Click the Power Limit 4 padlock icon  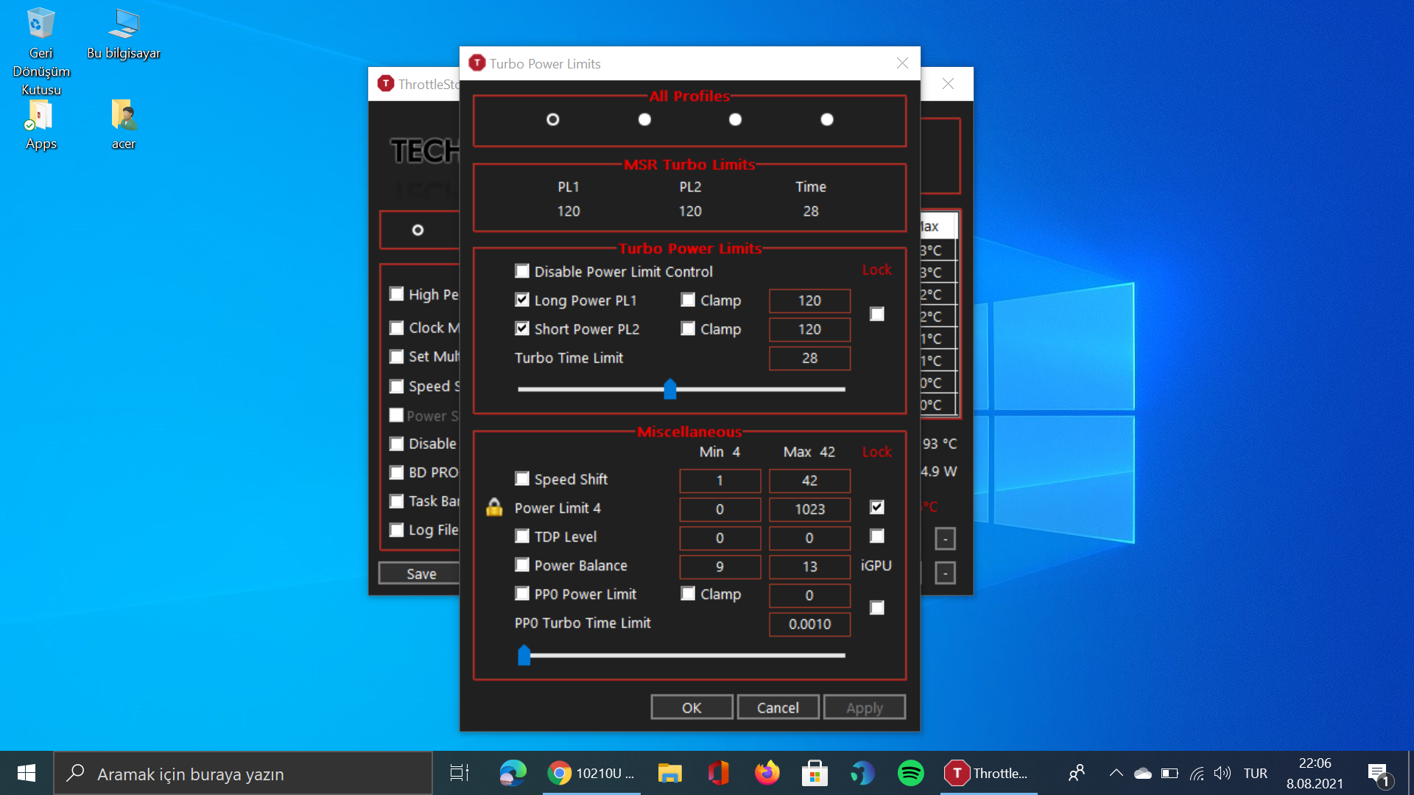click(x=494, y=508)
